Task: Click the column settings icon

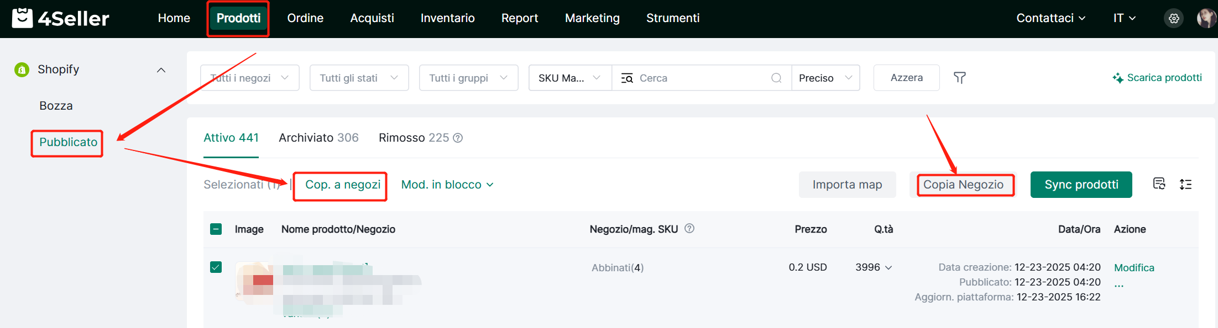Action: tap(1159, 184)
